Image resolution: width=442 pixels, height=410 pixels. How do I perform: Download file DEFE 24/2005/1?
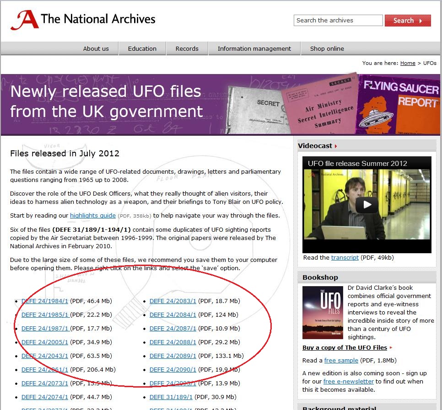coord(45,342)
